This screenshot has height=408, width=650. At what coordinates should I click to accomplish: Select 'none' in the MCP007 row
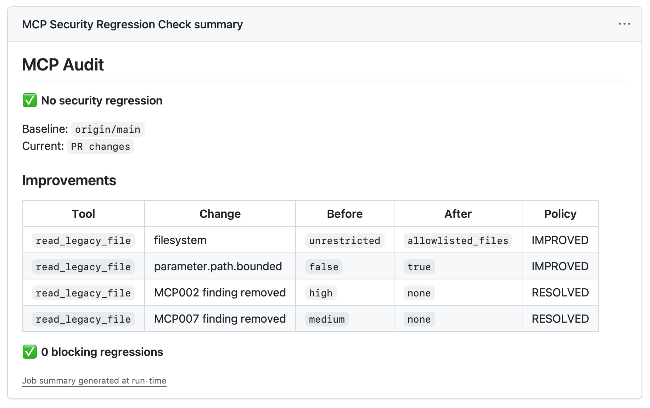[419, 319]
